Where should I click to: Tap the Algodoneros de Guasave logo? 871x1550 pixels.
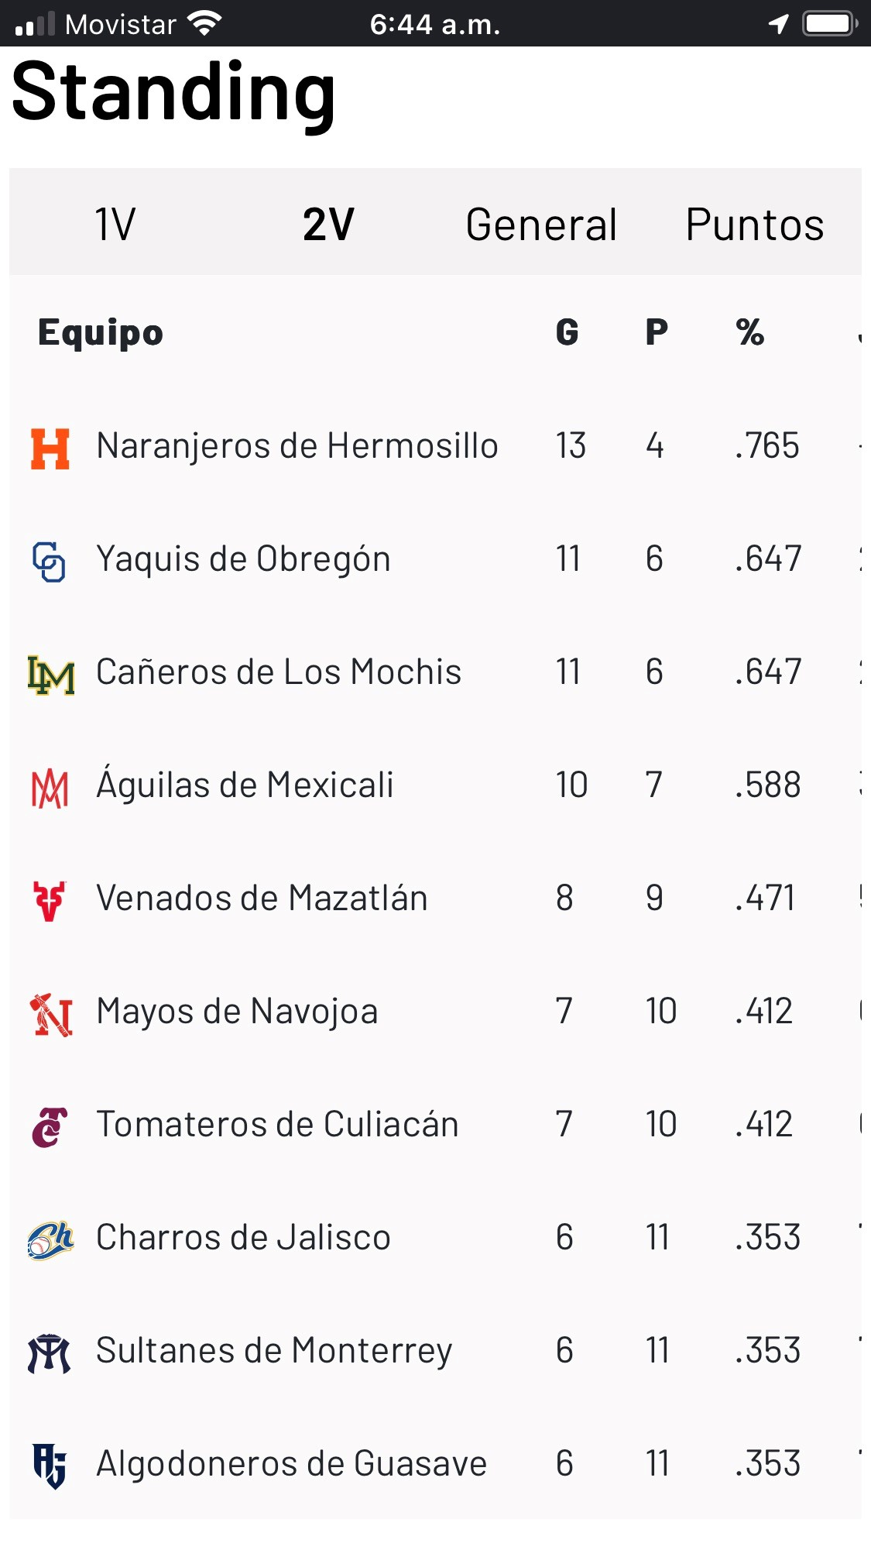[50, 1466]
